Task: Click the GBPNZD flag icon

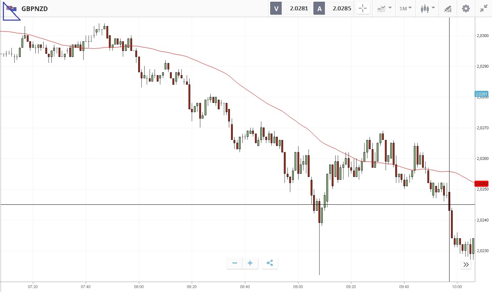Action: 11,9
